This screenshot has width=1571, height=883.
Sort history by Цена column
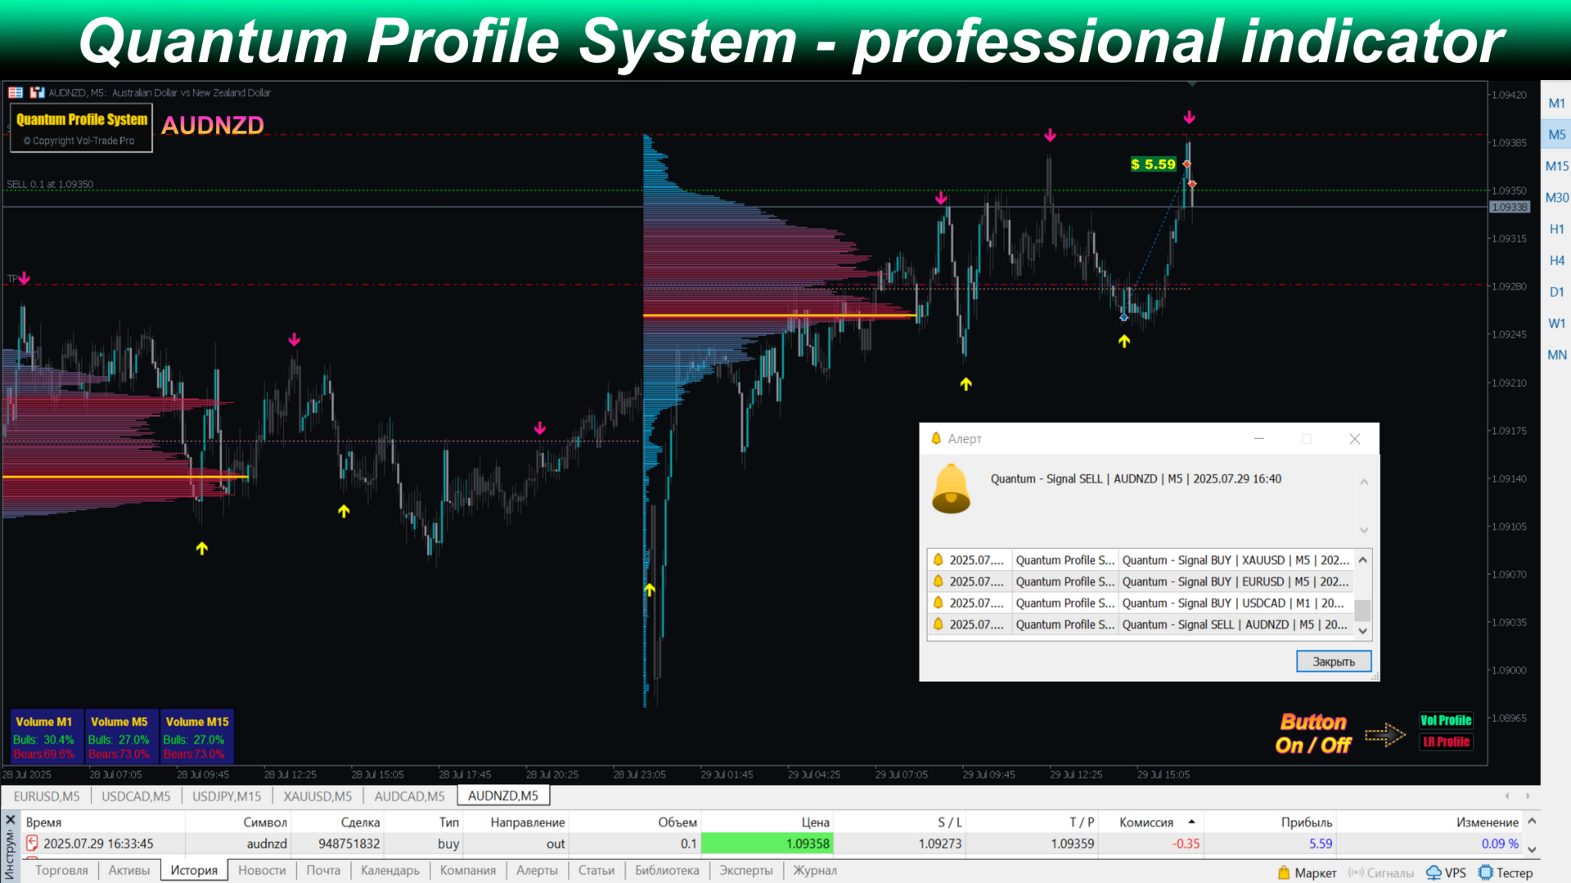pyautogui.click(x=767, y=822)
